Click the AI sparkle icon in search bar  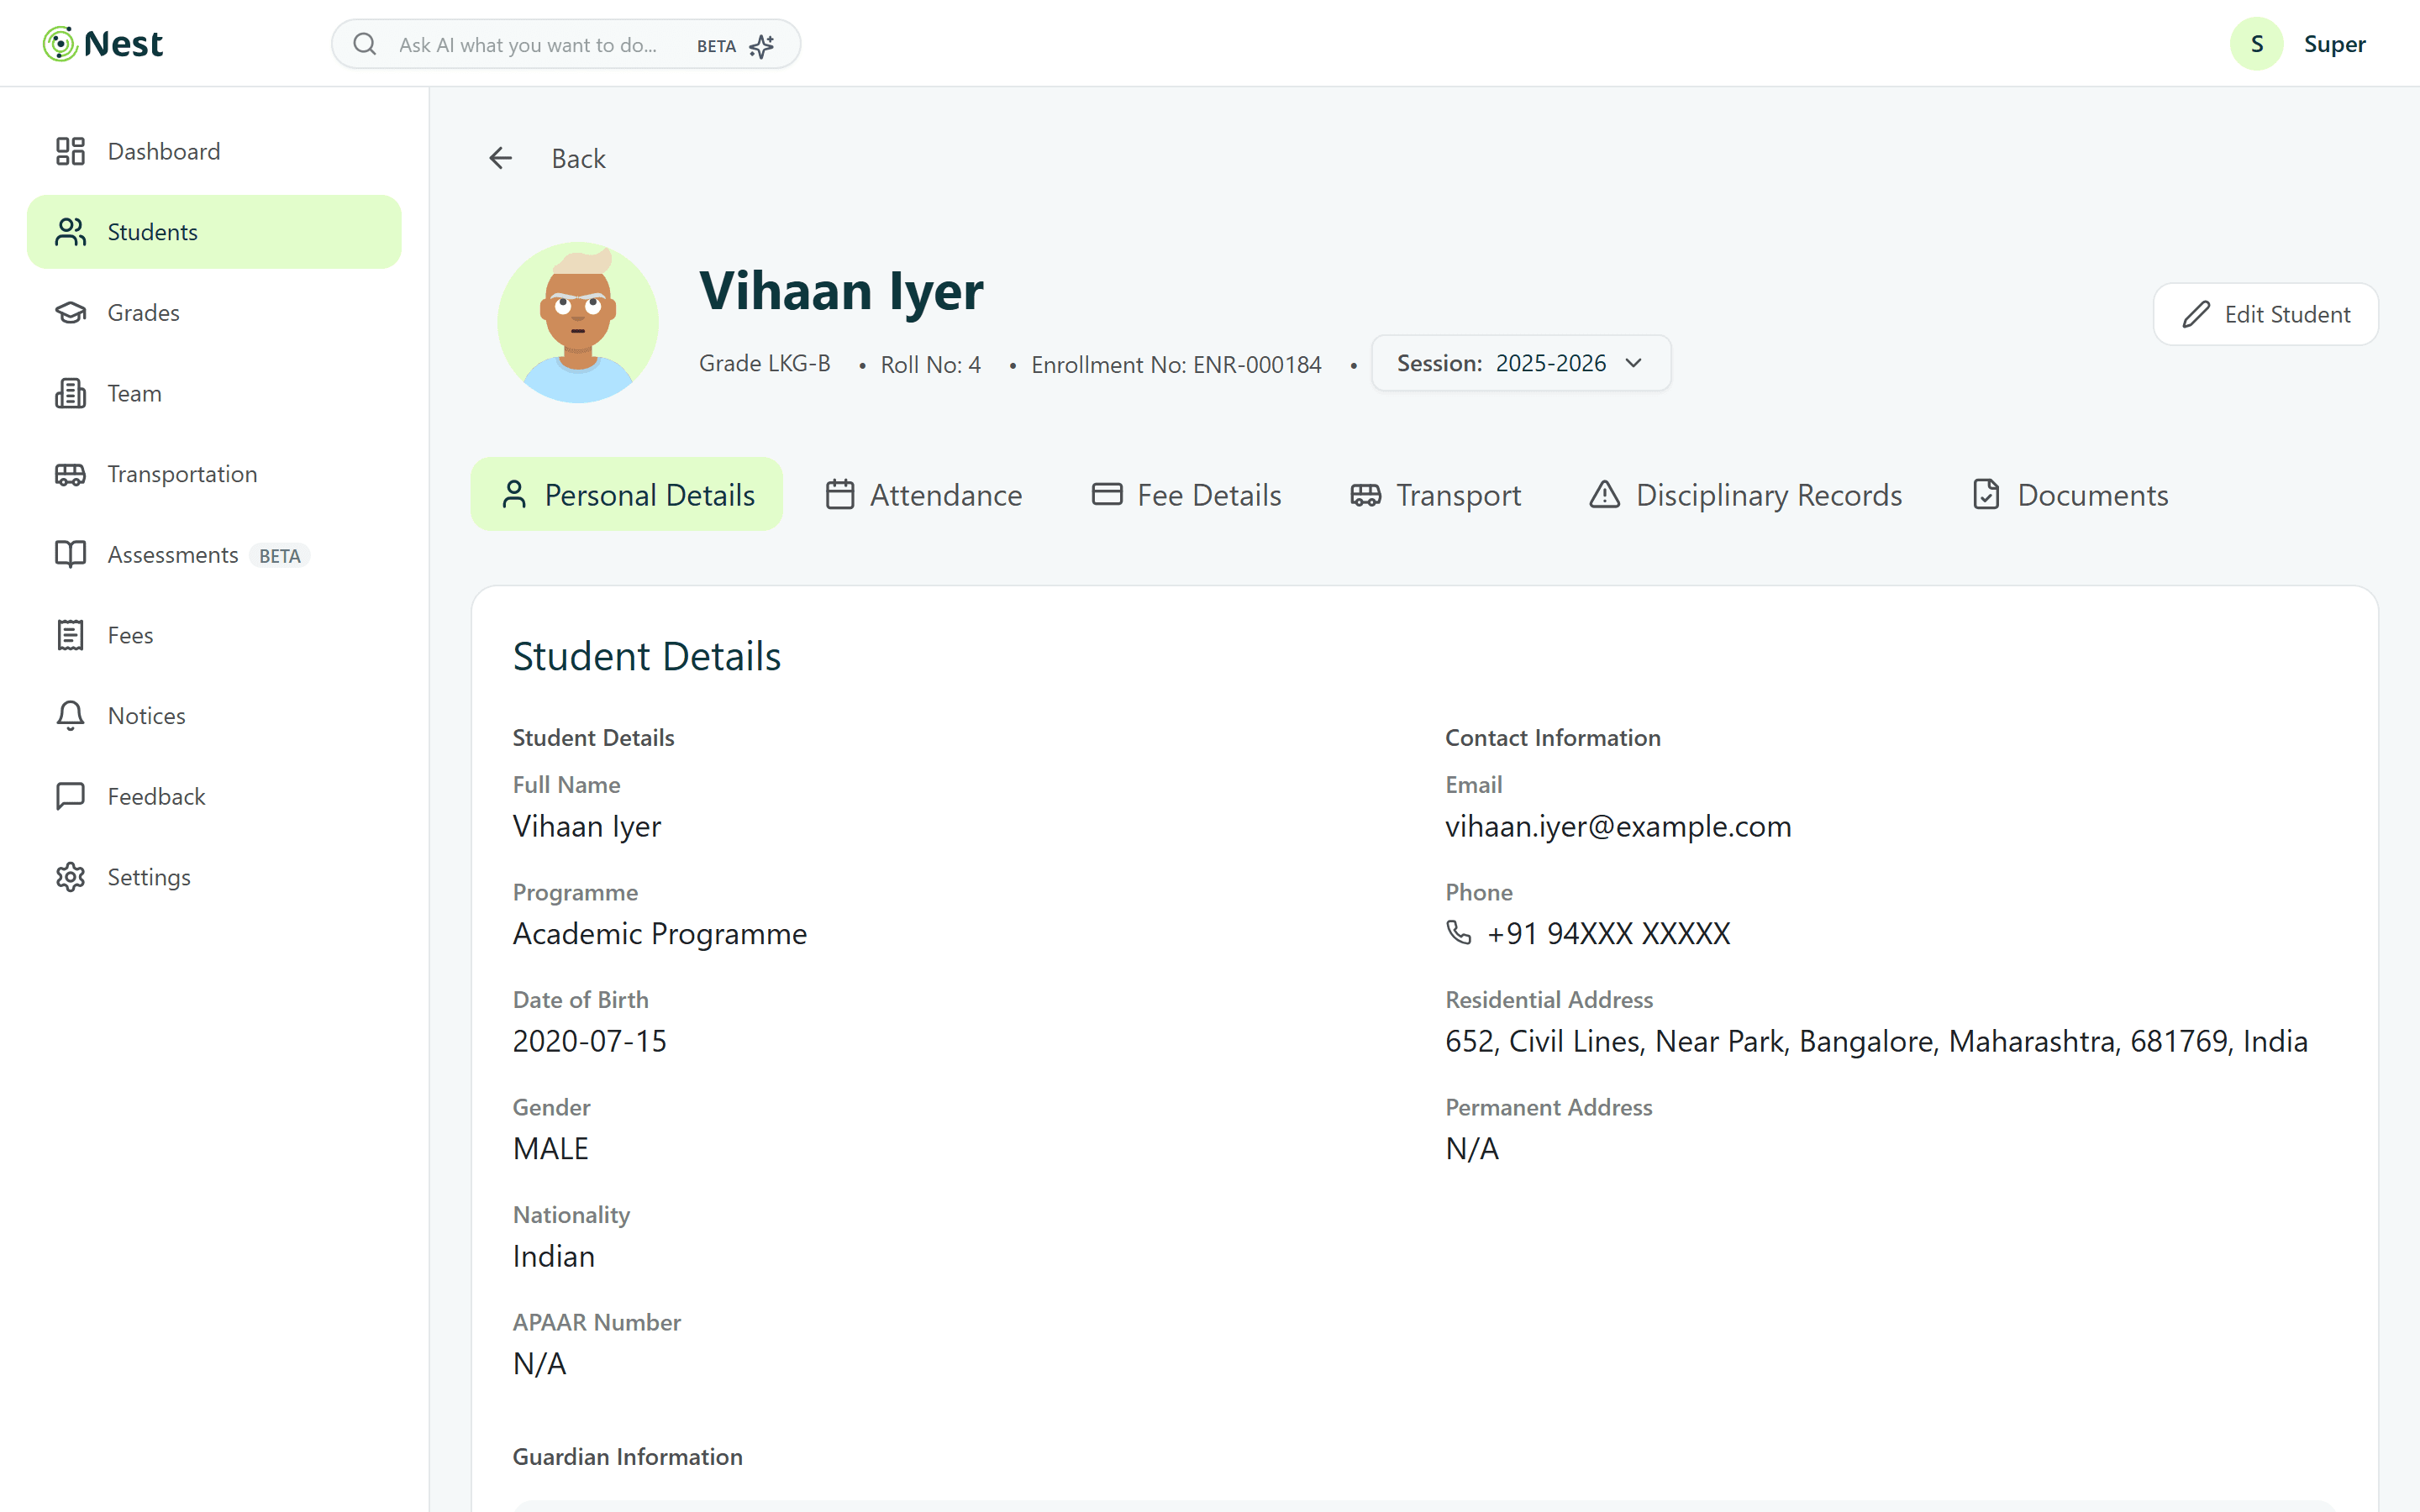click(762, 46)
